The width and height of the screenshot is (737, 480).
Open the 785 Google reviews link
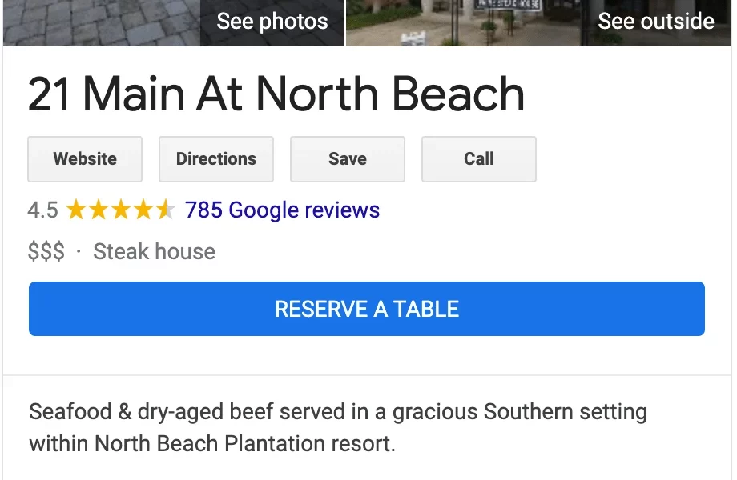click(x=282, y=210)
